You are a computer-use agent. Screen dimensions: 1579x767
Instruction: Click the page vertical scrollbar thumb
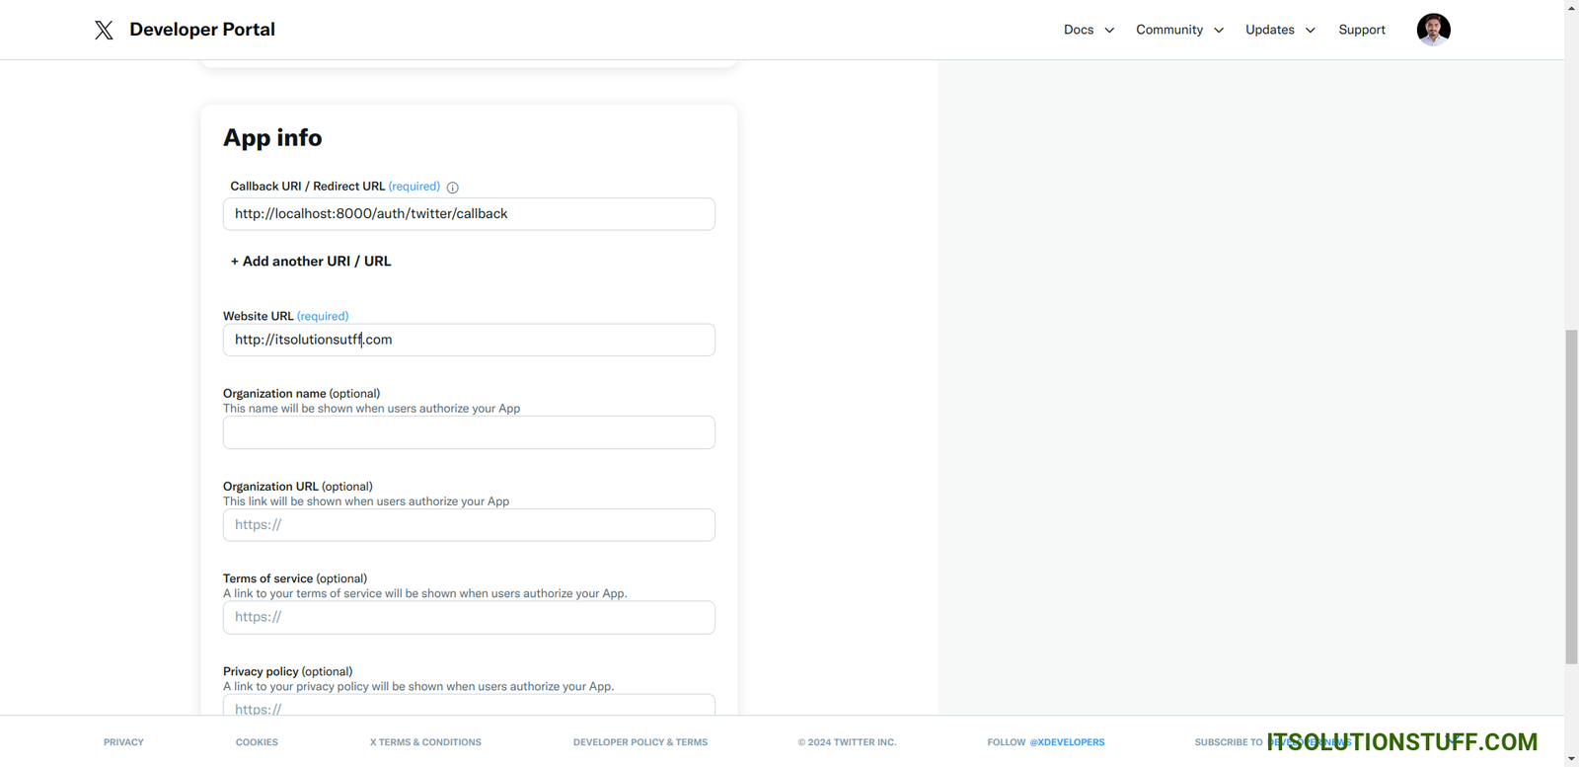coord(1571,497)
